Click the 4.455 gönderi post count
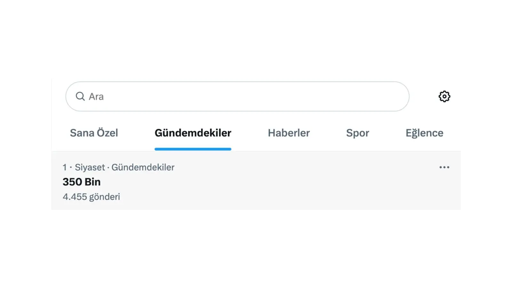Screen dimensions: 512x288 click(91, 197)
